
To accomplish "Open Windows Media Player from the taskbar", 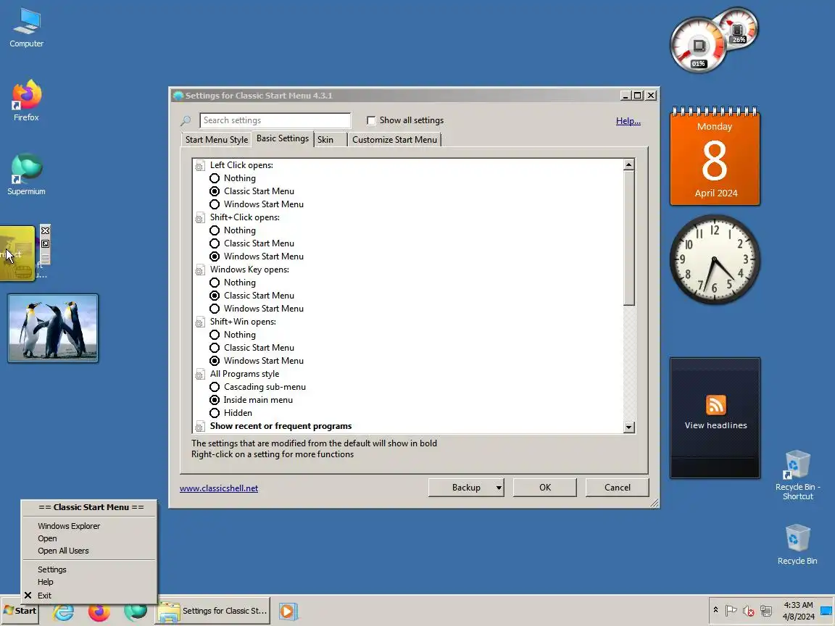I will [288, 611].
